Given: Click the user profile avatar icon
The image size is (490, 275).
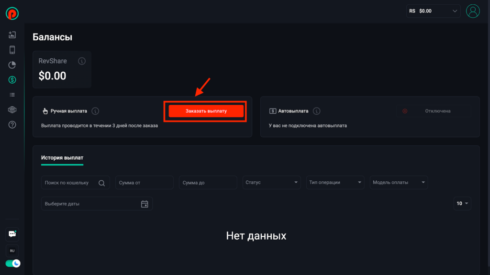Looking at the screenshot, I should pos(473,11).
